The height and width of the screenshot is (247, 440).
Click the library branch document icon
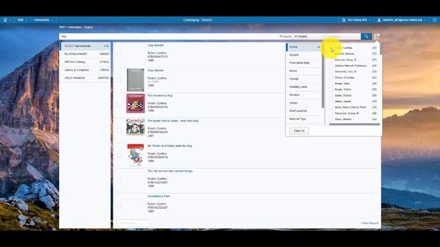pos(344,20)
